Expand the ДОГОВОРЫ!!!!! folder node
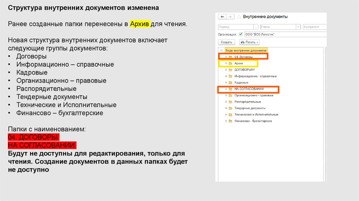Image resolution: width=359 pixels, height=201 pixels. click(x=226, y=70)
